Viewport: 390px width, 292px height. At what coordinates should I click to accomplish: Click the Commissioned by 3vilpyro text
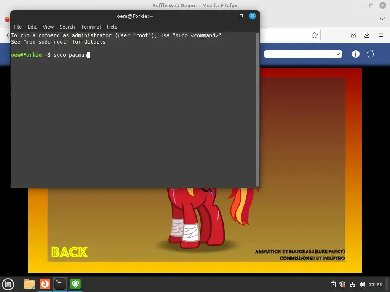pyautogui.click(x=312, y=258)
